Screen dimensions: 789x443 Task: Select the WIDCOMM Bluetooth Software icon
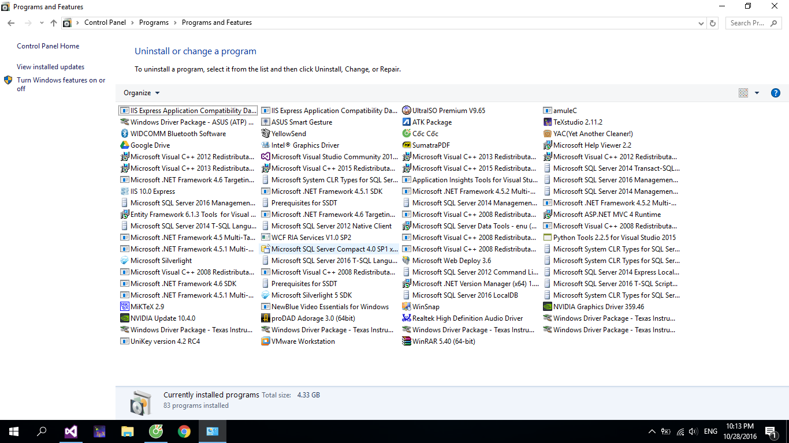[x=125, y=134]
